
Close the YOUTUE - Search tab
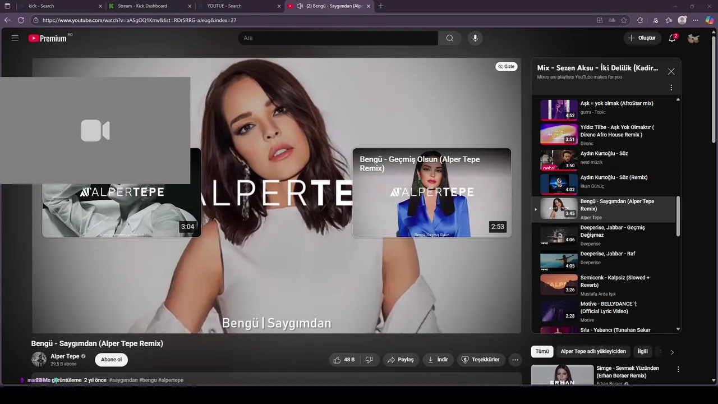pyautogui.click(x=279, y=6)
